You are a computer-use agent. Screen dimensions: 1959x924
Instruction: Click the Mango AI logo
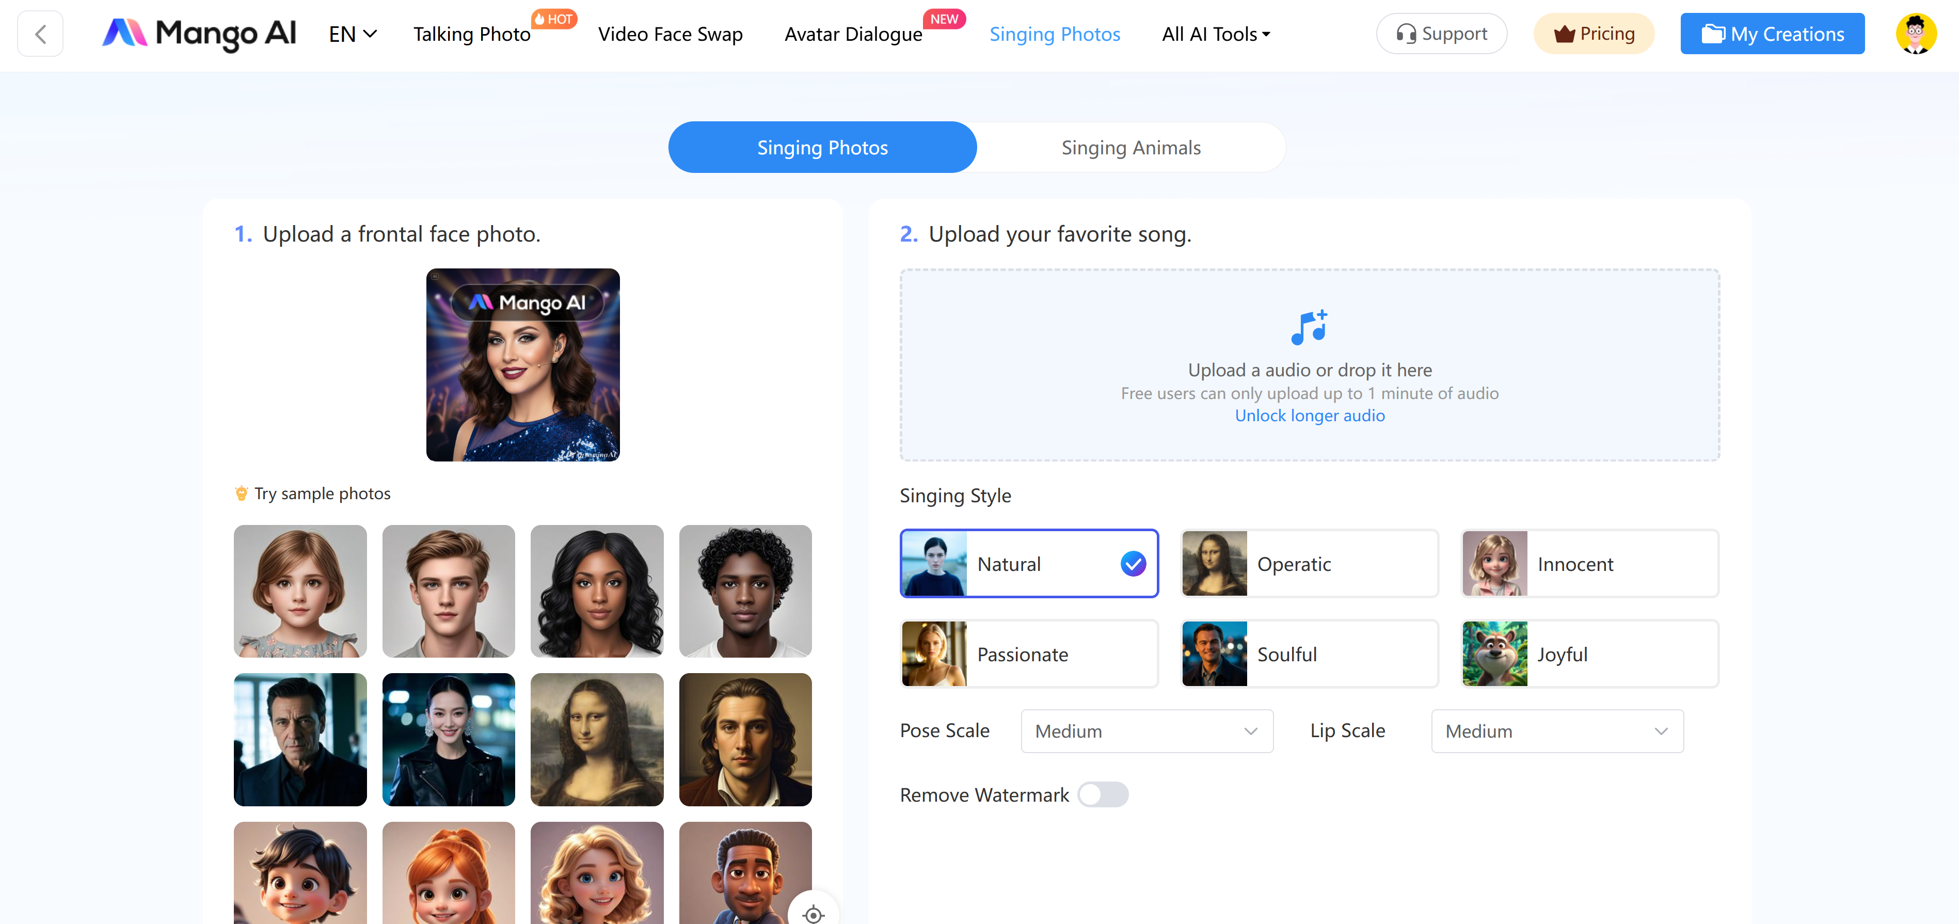pos(199,34)
